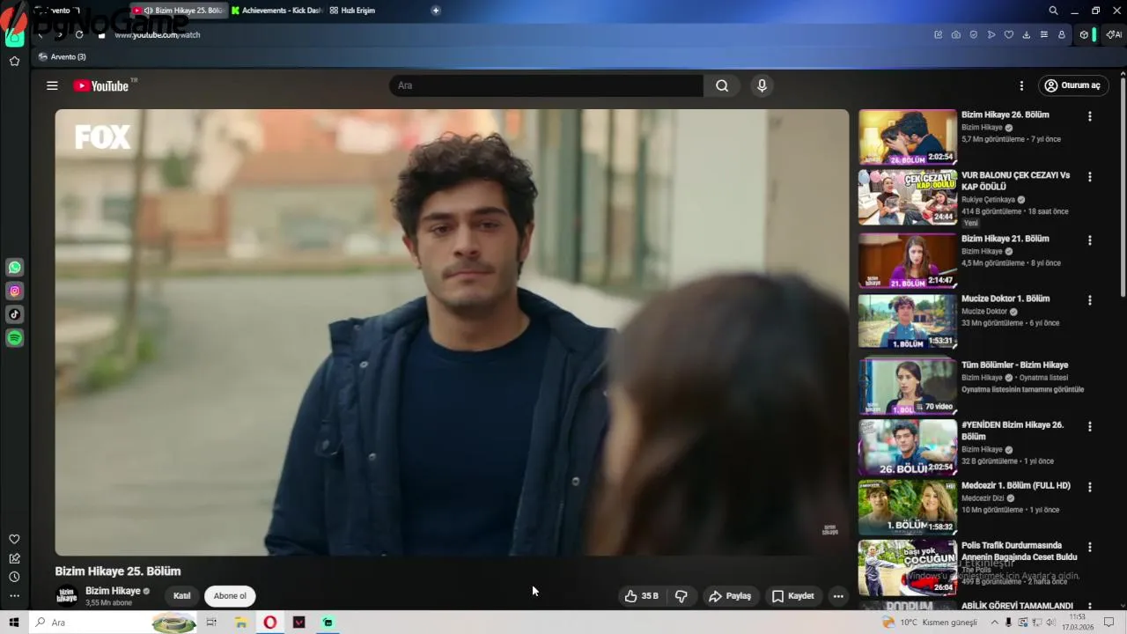This screenshot has height=634, width=1127.
Task: Open the profile person icon in toolbar
Action: coord(1061,34)
